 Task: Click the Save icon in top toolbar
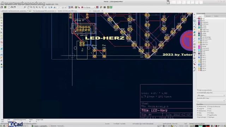[2, 7]
